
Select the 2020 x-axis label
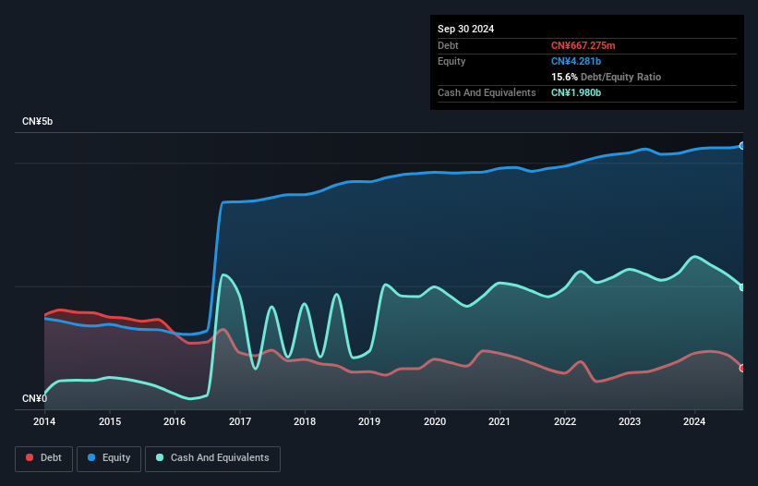[435, 421]
